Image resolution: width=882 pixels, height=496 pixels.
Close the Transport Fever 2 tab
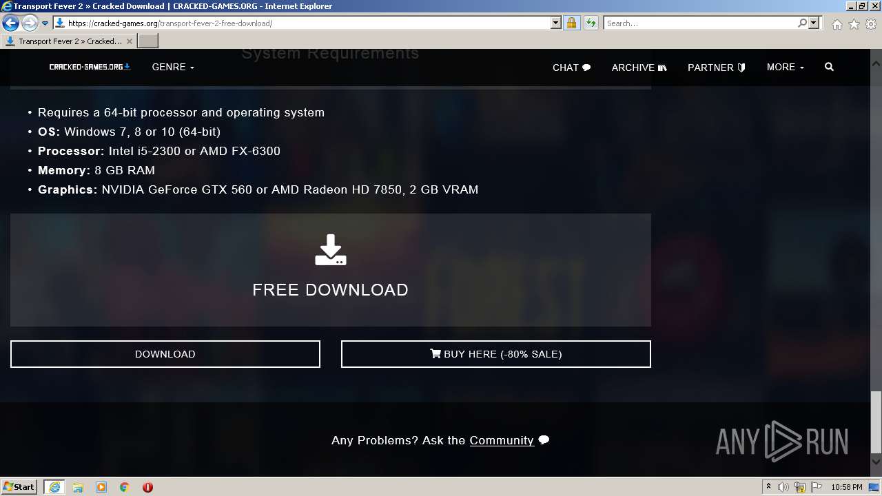pos(130,41)
